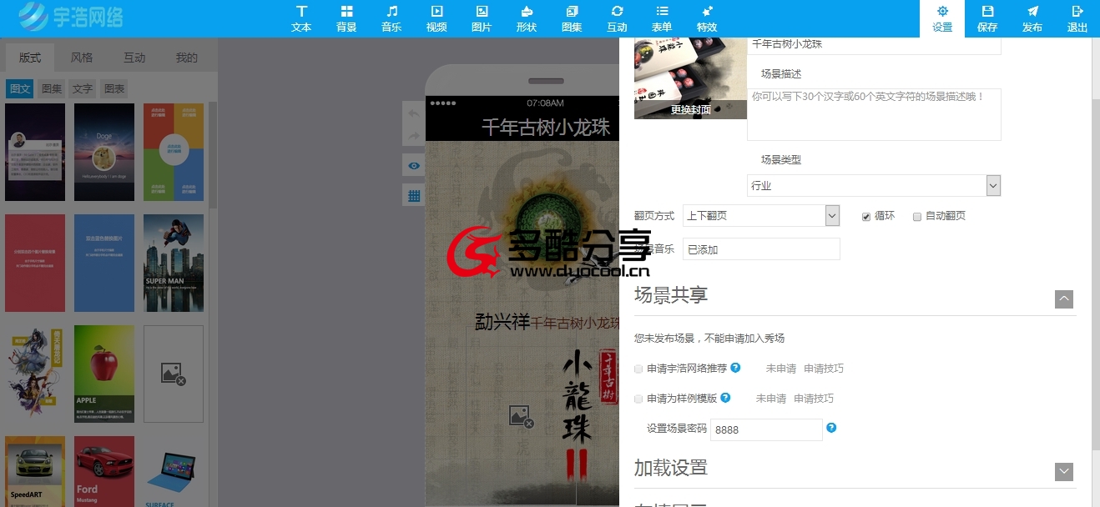Select the solid blue template thumbnail
Image resolution: width=1100 pixels, height=507 pixels.
(104, 263)
